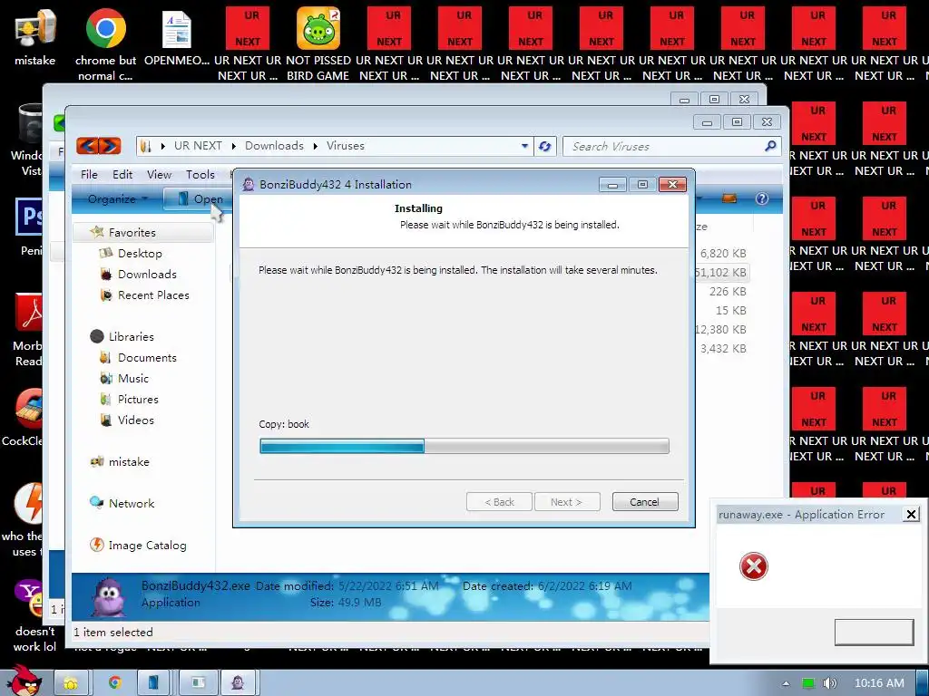Viewport: 929px width, 696px height.
Task: Select the file sized 51,102 KB
Action: [720, 272]
